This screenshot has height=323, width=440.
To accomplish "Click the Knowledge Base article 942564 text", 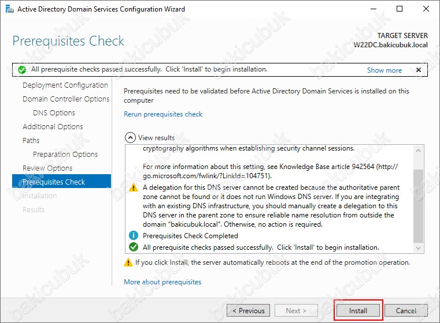I will pyautogui.click(x=327, y=167).
